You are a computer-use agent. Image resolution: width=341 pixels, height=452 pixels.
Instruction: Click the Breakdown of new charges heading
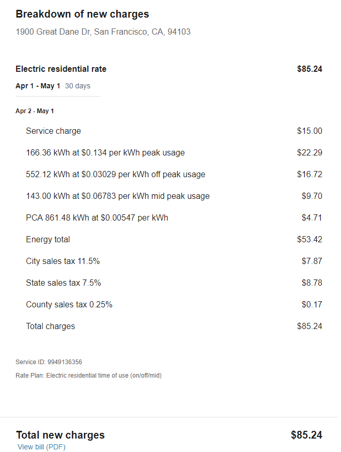82,14
